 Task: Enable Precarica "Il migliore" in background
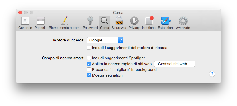pos(89,69)
